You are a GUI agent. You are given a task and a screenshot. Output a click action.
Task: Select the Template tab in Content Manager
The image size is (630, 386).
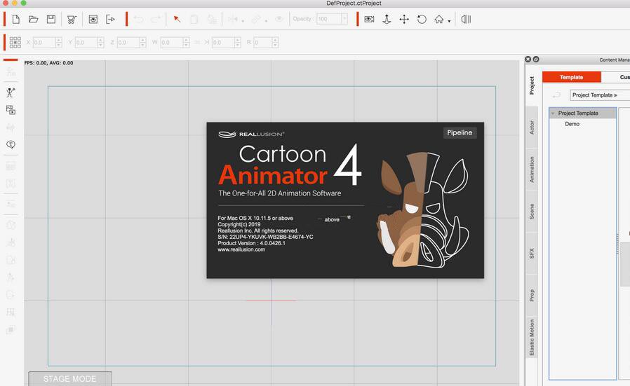coord(571,77)
